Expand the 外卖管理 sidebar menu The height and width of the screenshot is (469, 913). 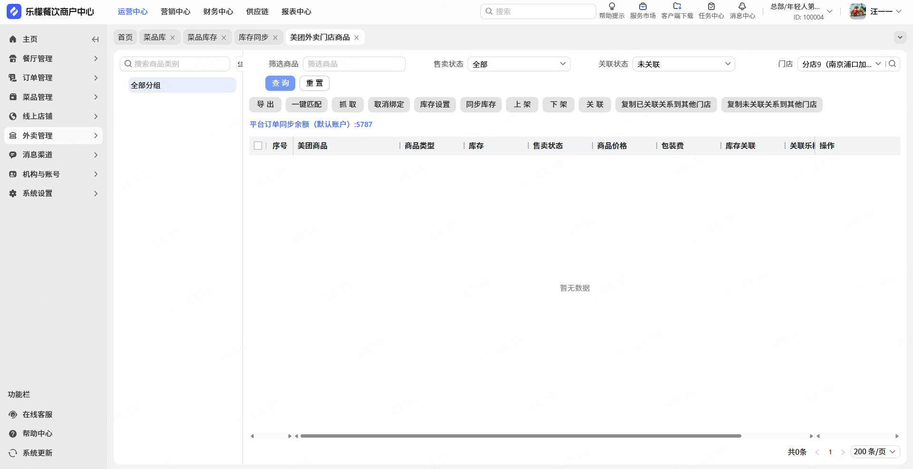[x=53, y=136]
